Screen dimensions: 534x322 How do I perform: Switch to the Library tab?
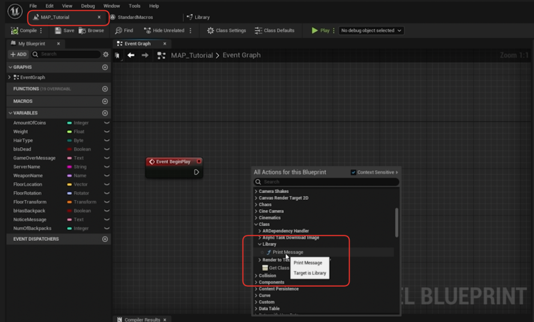(202, 17)
